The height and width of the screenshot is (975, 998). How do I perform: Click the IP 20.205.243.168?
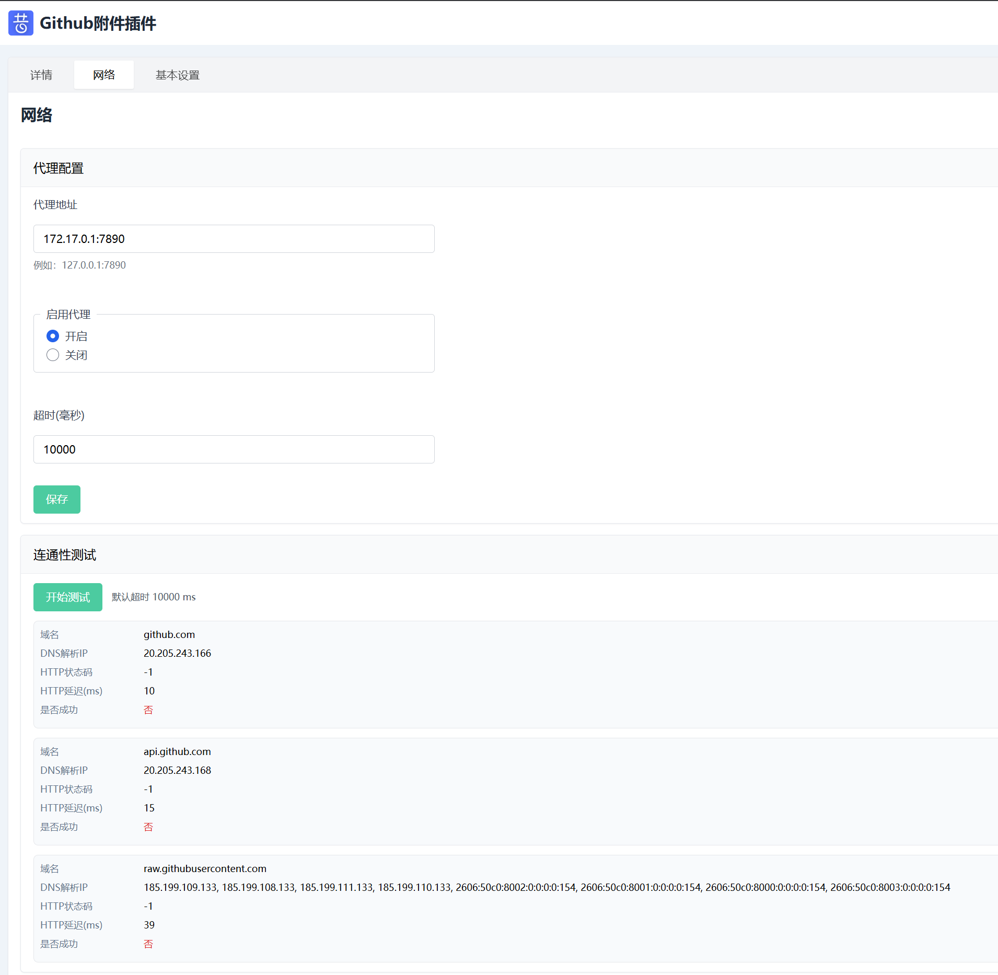[x=177, y=771]
